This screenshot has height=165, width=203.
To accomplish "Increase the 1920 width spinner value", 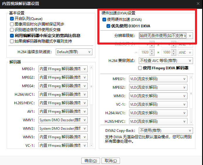I will coord(152,51).
